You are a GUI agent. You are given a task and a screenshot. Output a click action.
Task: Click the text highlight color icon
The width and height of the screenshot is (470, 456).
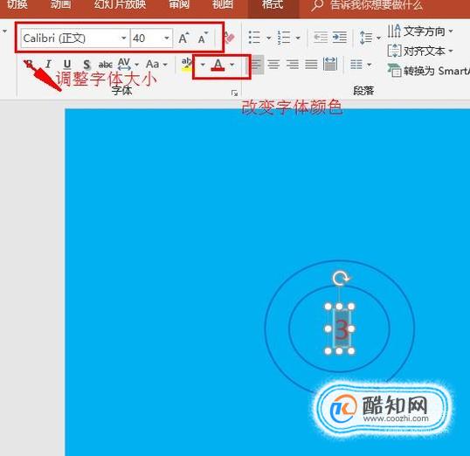pos(187,64)
